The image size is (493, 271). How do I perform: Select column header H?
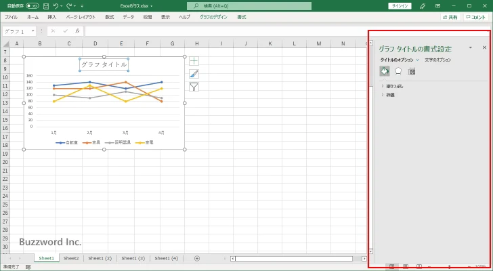(x=197, y=44)
